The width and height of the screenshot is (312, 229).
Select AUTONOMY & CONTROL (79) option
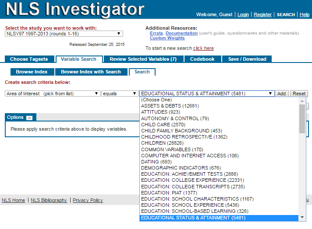pyautogui.click(x=219, y=118)
